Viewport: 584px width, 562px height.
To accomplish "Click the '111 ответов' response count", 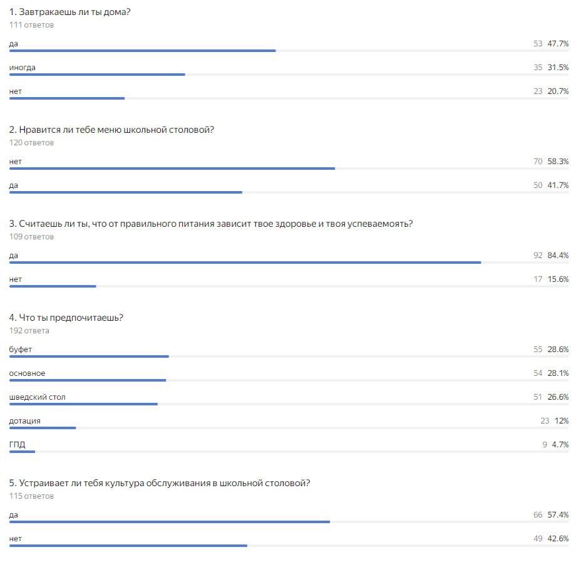I will (32, 25).
